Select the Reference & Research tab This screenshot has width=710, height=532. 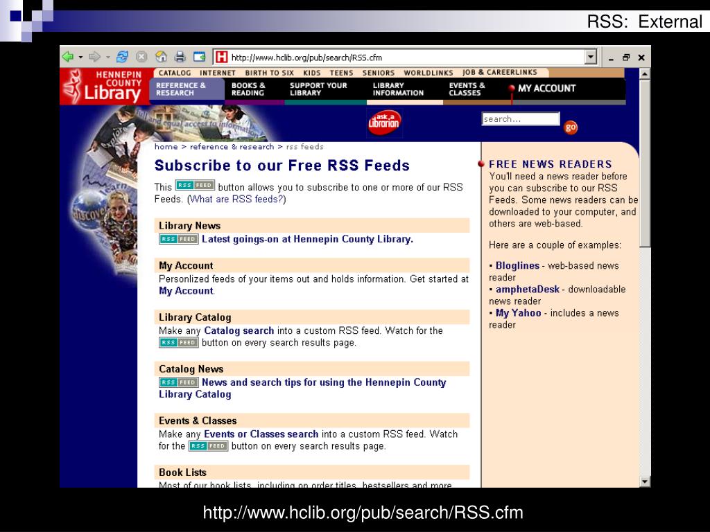187,89
